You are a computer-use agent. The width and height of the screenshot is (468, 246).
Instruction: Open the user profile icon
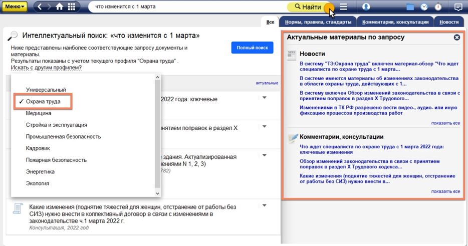pyautogui.click(x=366, y=7)
